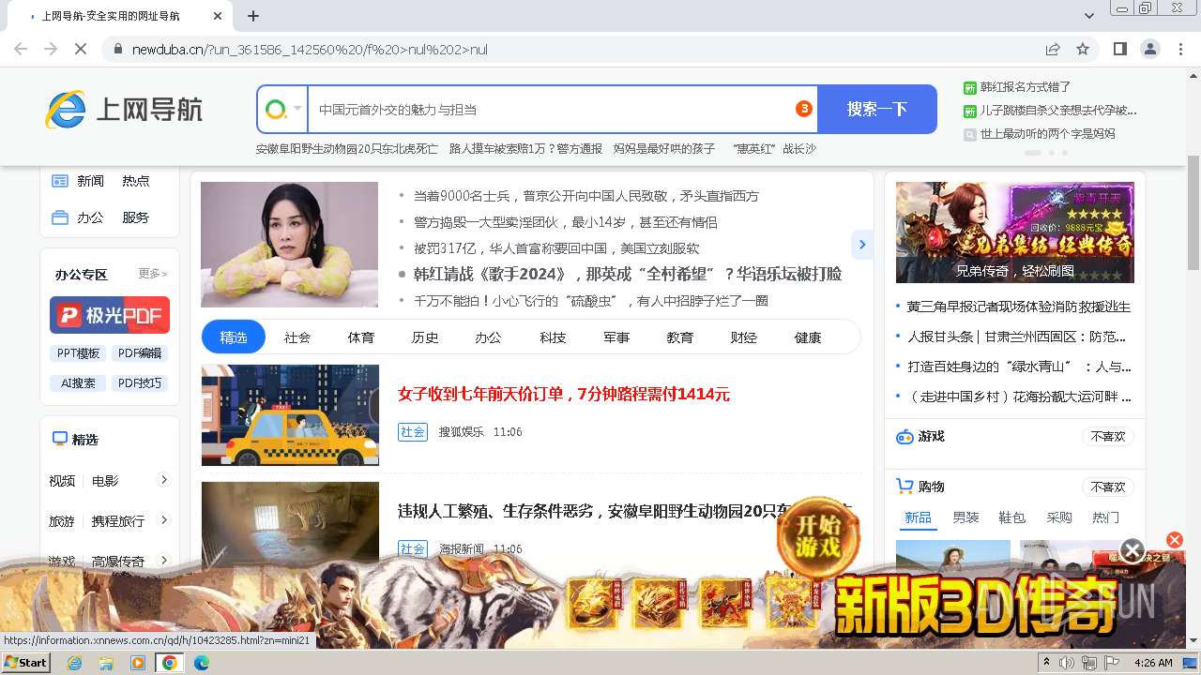Image resolution: width=1201 pixels, height=675 pixels.
Task: Open Internet Explorer from the taskbar
Action: [74, 663]
